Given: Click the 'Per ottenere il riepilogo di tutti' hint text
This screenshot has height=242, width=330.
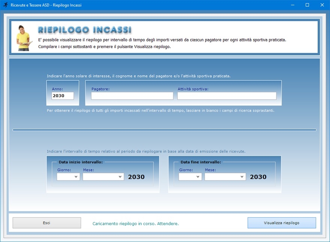Looking at the screenshot, I should pyautogui.click(x=160, y=110).
